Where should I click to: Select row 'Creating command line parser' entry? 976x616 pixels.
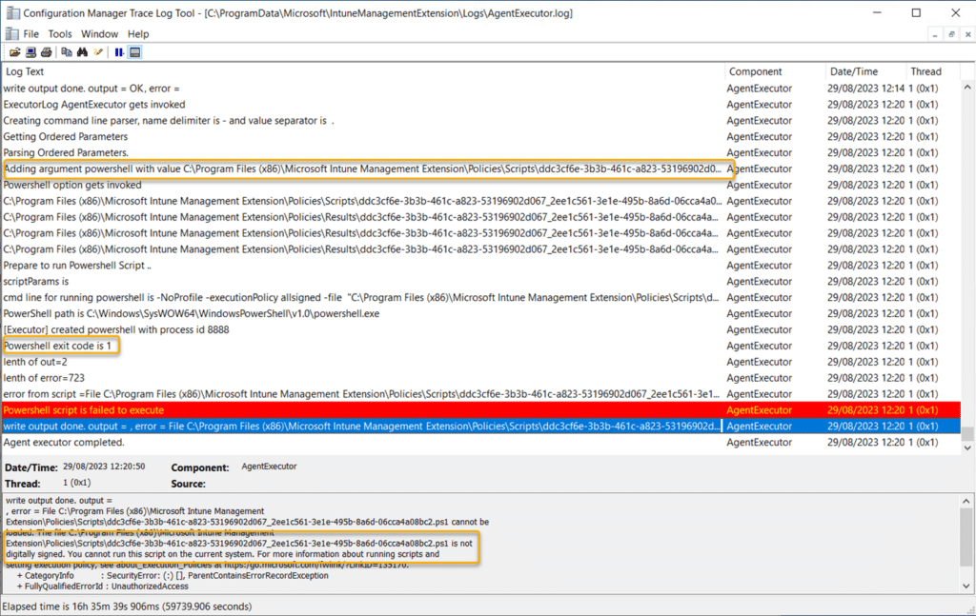[x=481, y=121]
